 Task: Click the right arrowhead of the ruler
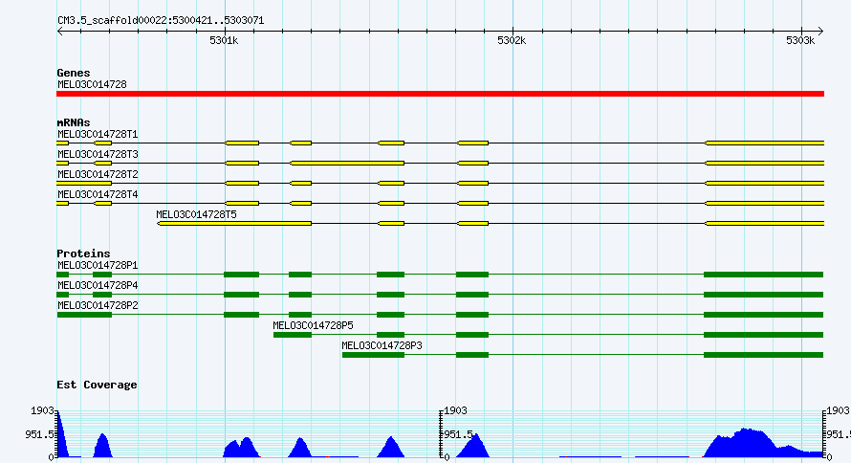click(820, 32)
